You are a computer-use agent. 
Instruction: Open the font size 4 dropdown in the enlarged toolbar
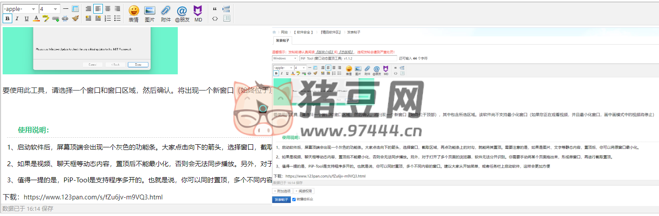pyautogui.click(x=49, y=9)
